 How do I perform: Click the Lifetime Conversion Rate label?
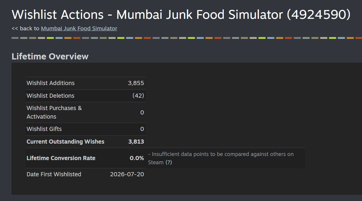click(x=61, y=158)
